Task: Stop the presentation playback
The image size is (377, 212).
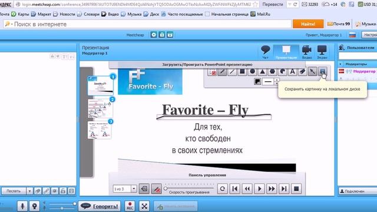Action: pos(296,188)
